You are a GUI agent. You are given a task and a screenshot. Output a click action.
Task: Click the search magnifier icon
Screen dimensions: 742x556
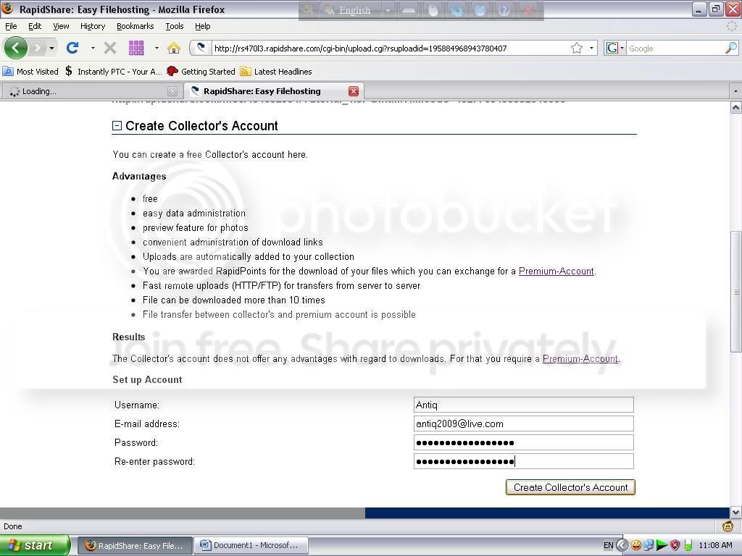(x=731, y=48)
